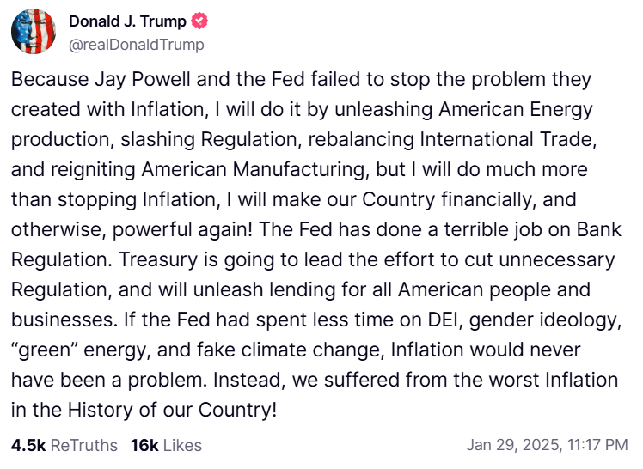This screenshot has width=643, height=469.
Task: Open Donald J. Trump's profile avatar
Action: click(x=34, y=32)
